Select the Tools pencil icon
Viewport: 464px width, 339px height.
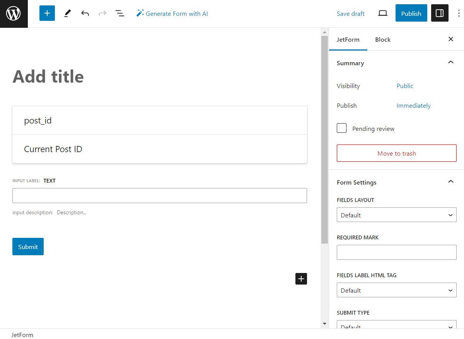(x=67, y=13)
